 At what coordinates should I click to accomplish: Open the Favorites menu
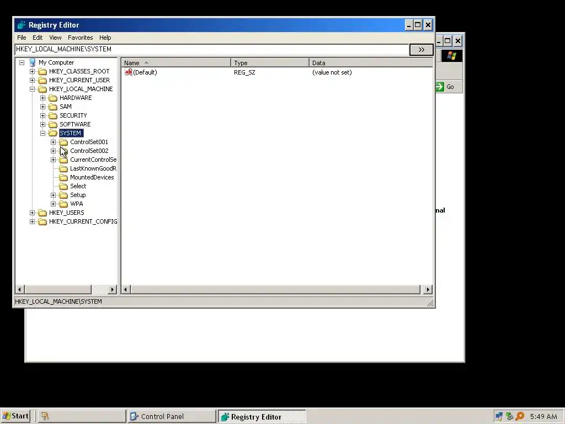coord(81,38)
